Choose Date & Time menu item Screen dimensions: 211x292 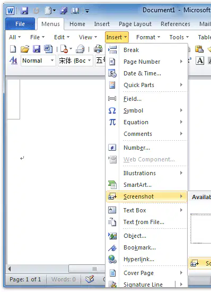pyautogui.click(x=147, y=73)
